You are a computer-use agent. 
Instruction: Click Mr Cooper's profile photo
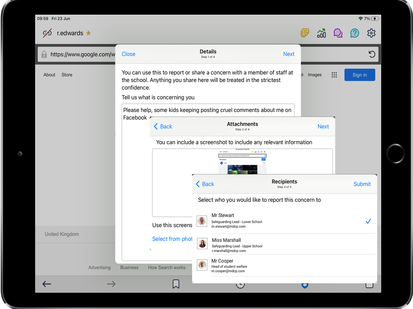point(202,265)
